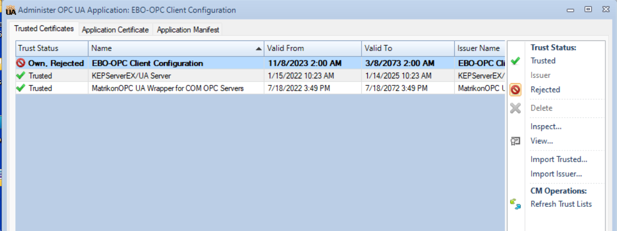Viewport: 617px width, 231px height.
Task: Choose View... in the side panel
Action: point(542,140)
